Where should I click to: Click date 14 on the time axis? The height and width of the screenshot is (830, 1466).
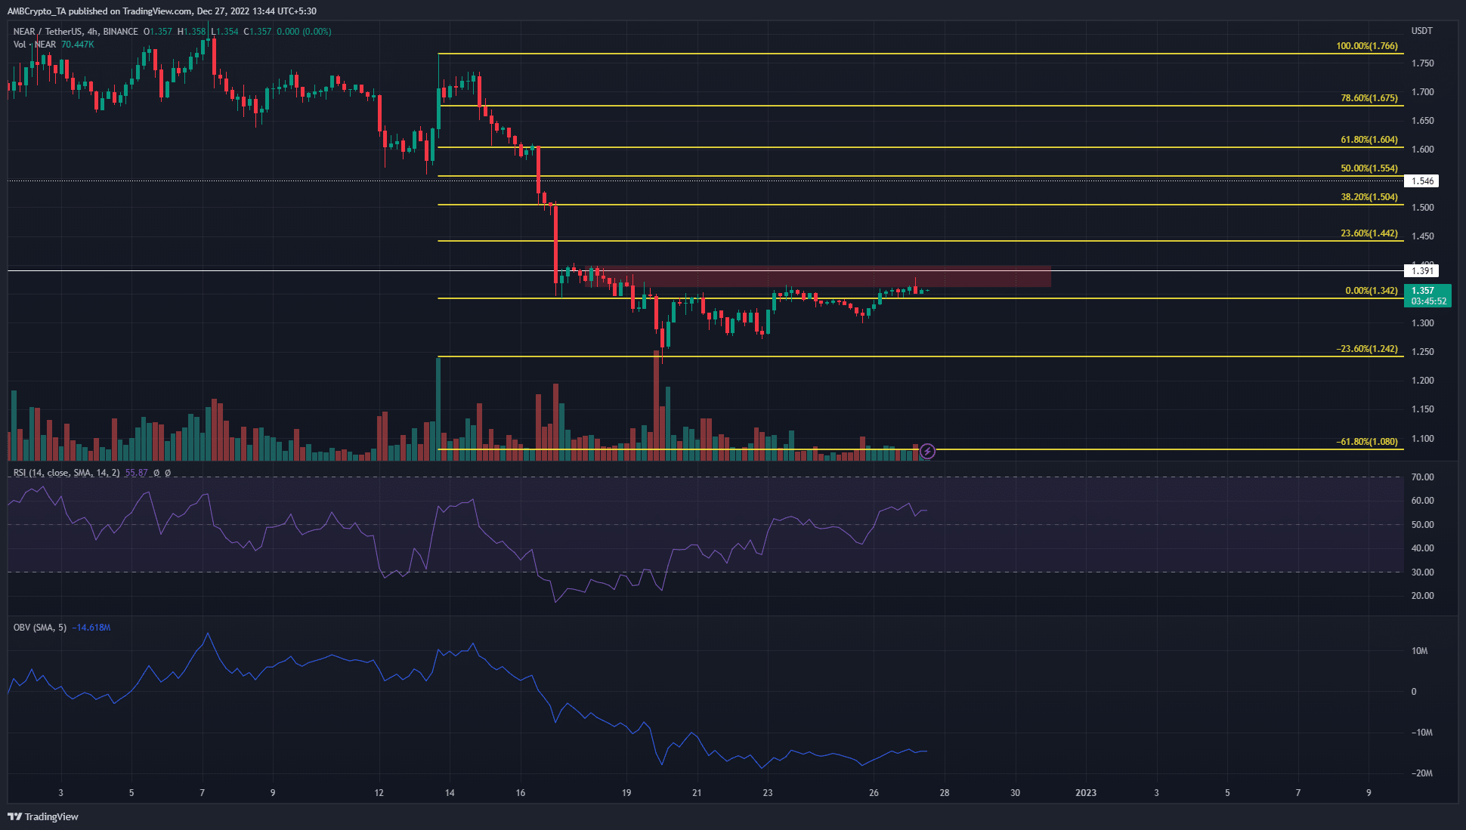(x=450, y=793)
